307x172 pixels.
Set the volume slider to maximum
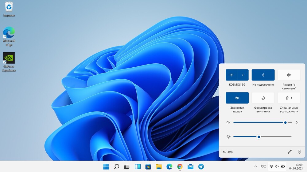pyautogui.click(x=291, y=122)
